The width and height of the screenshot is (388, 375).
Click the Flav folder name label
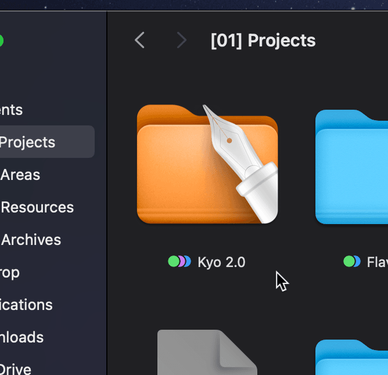click(377, 262)
